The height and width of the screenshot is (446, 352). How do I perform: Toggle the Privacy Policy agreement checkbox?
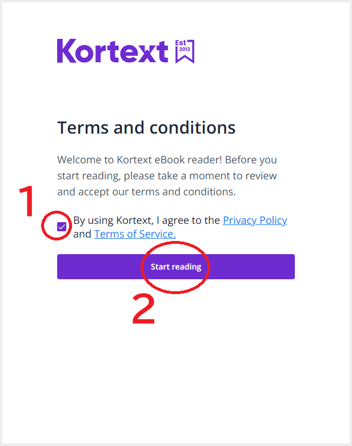coord(62,227)
